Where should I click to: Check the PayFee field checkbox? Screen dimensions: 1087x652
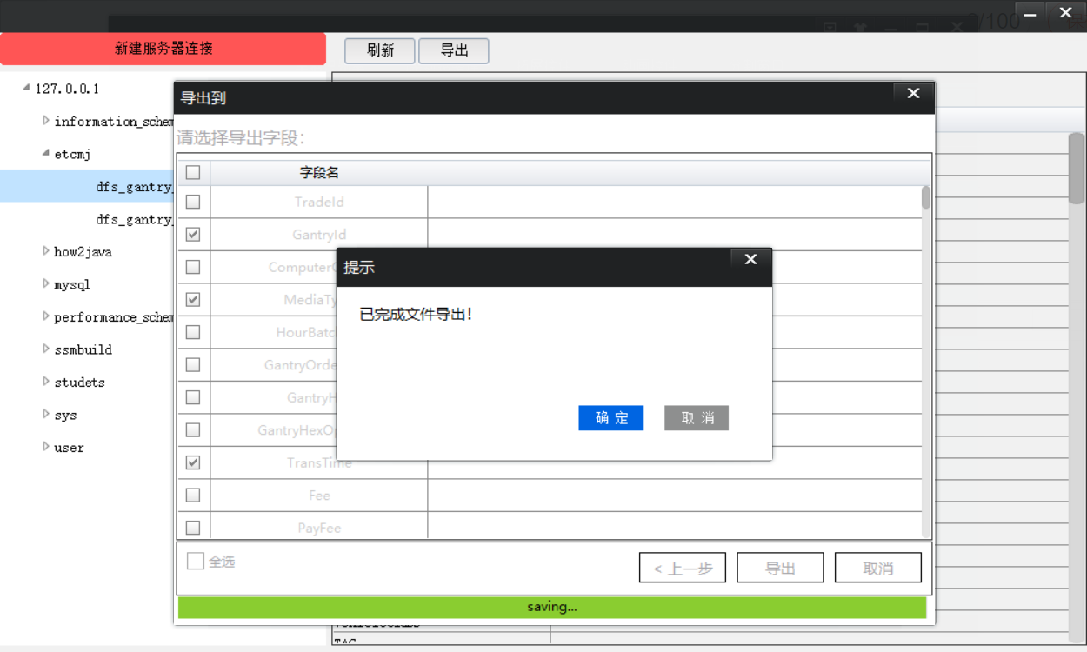coord(193,528)
